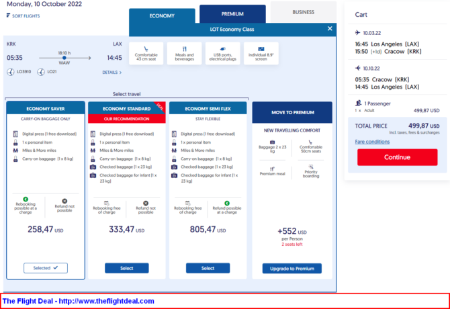Click the Premium meal icon
Image resolution: width=450 pixels, height=309 pixels.
(272, 169)
